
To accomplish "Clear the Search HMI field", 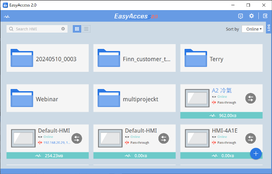I will (63, 29).
